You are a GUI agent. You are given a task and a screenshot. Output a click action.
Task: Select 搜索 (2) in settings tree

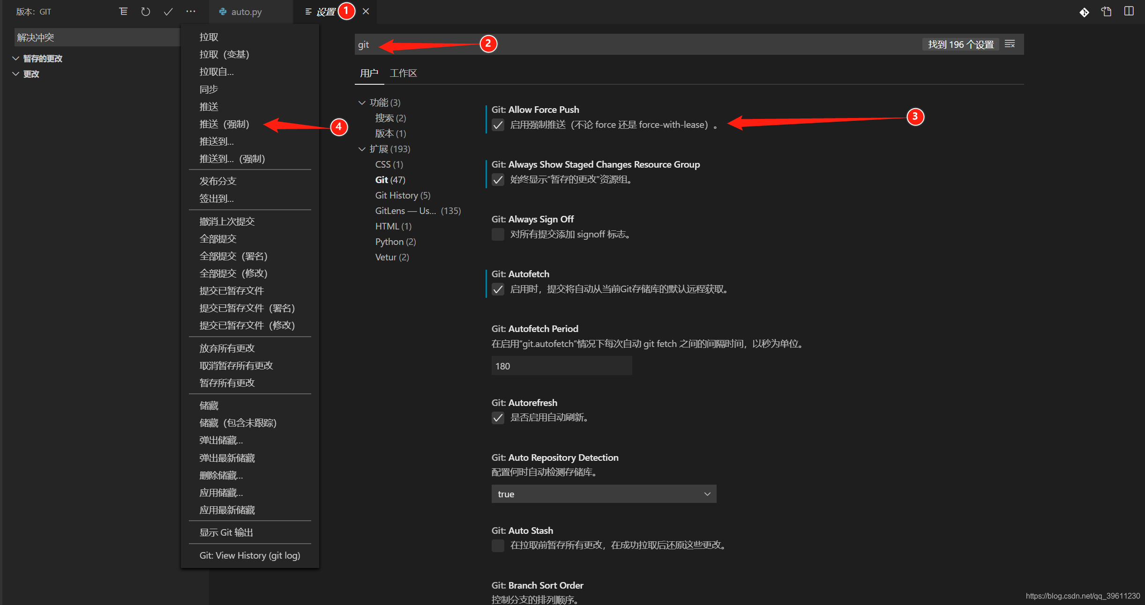point(390,118)
